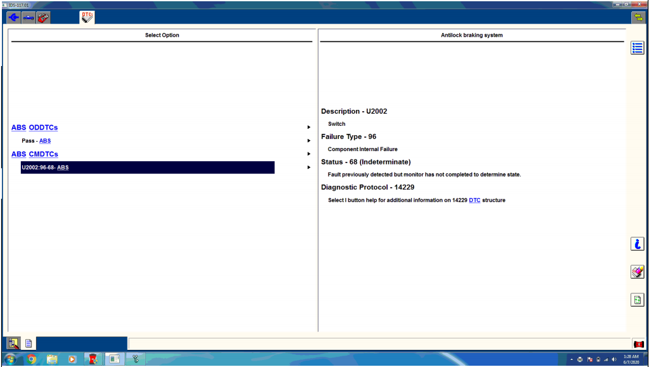Switch to the document page tab at bottom left
The width and height of the screenshot is (649, 367).
[29, 344]
